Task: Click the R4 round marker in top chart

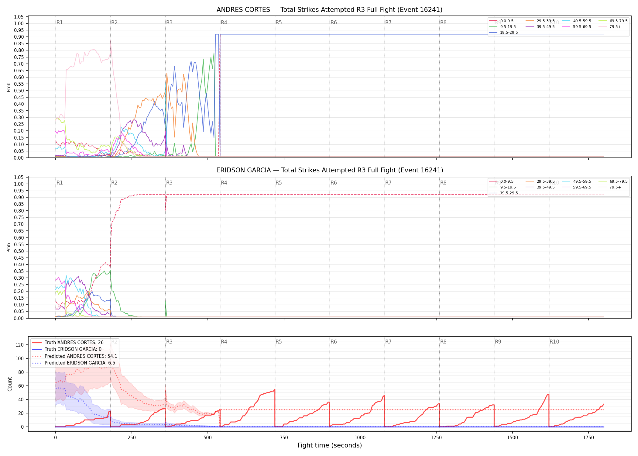Action: pos(224,22)
